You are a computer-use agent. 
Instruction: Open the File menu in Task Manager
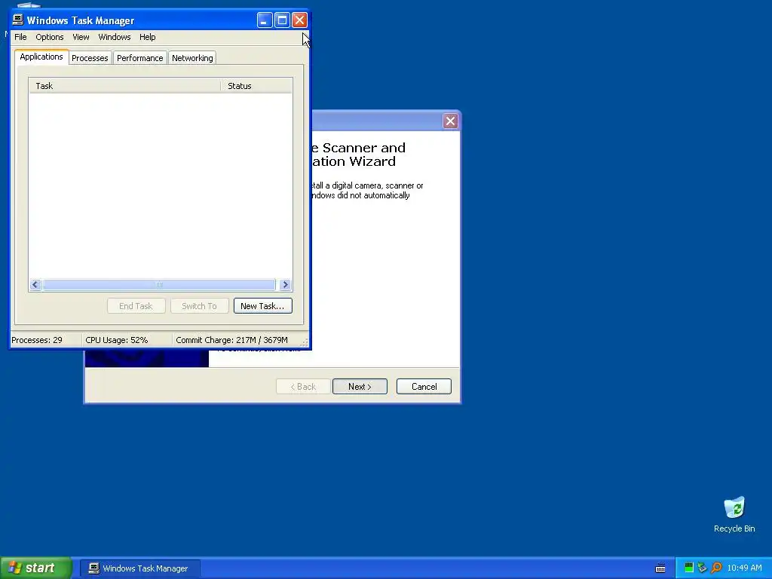click(x=20, y=37)
